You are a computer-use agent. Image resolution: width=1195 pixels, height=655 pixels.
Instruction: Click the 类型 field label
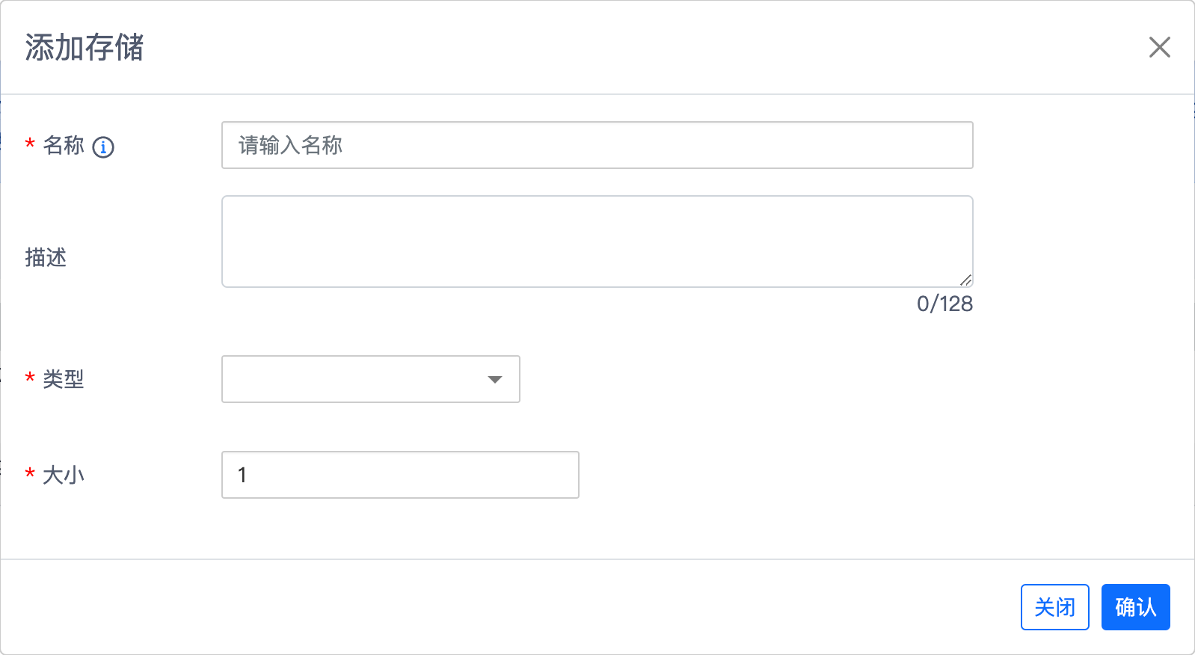pyautogui.click(x=64, y=379)
